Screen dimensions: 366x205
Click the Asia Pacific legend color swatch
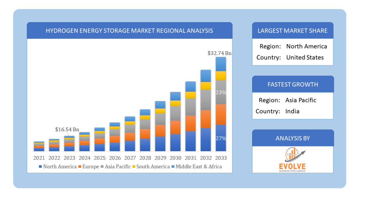point(102,167)
